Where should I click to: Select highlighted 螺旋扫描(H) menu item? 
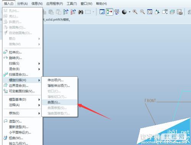(22, 80)
